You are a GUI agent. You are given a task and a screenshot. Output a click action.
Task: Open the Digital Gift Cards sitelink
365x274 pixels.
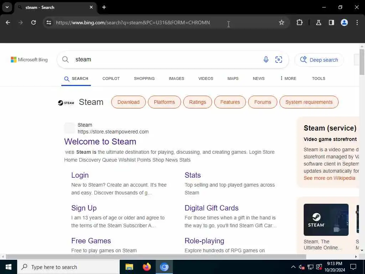pyautogui.click(x=212, y=208)
